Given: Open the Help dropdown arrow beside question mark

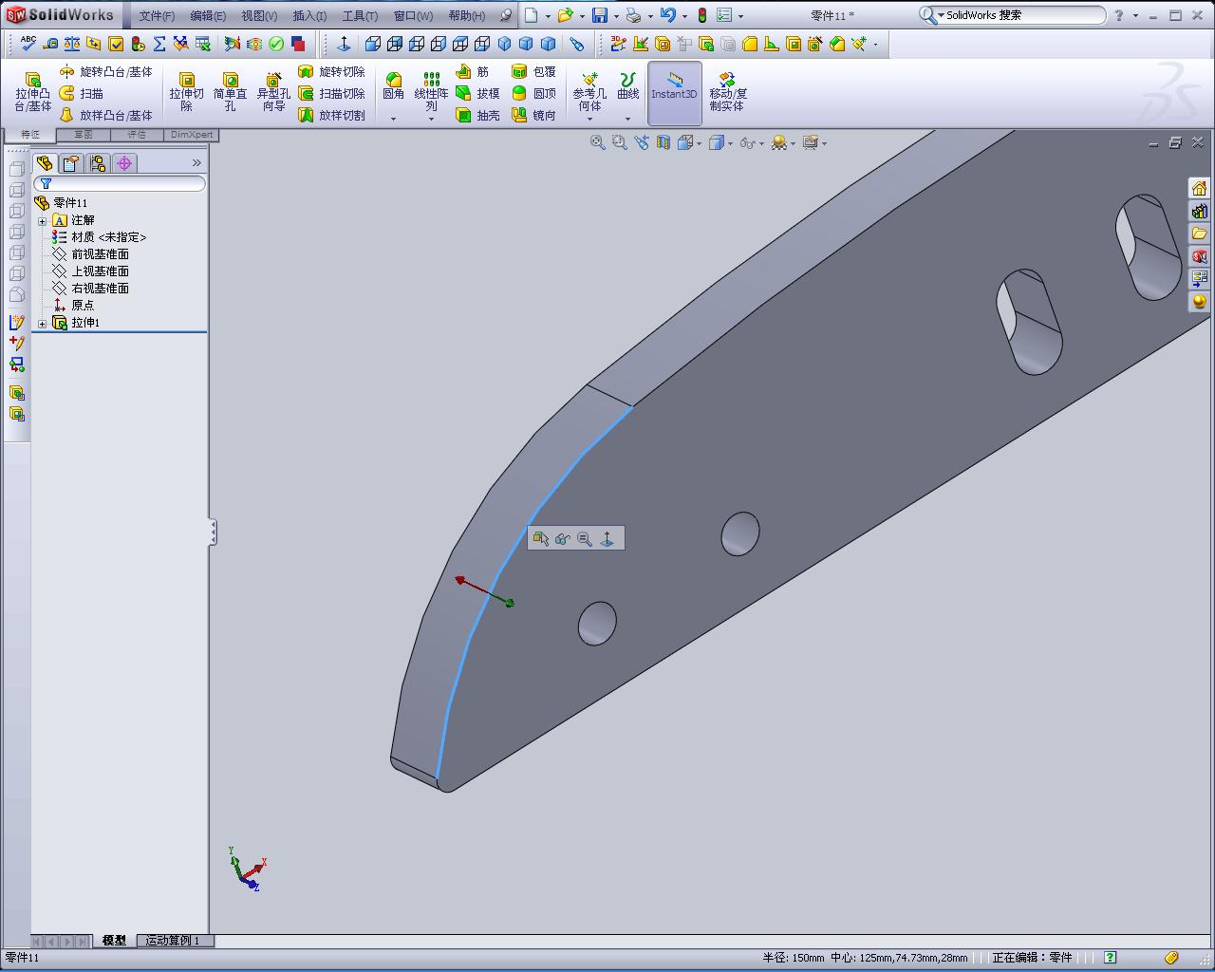Looking at the screenshot, I should [1135, 16].
